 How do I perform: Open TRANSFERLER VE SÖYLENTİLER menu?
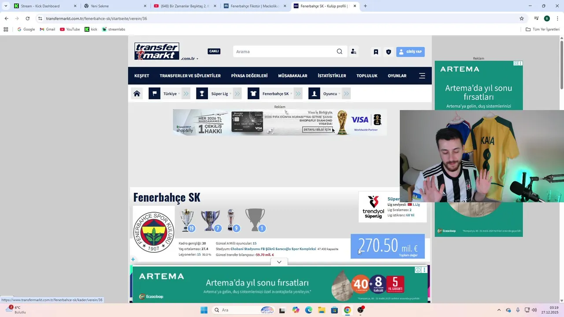190,76
